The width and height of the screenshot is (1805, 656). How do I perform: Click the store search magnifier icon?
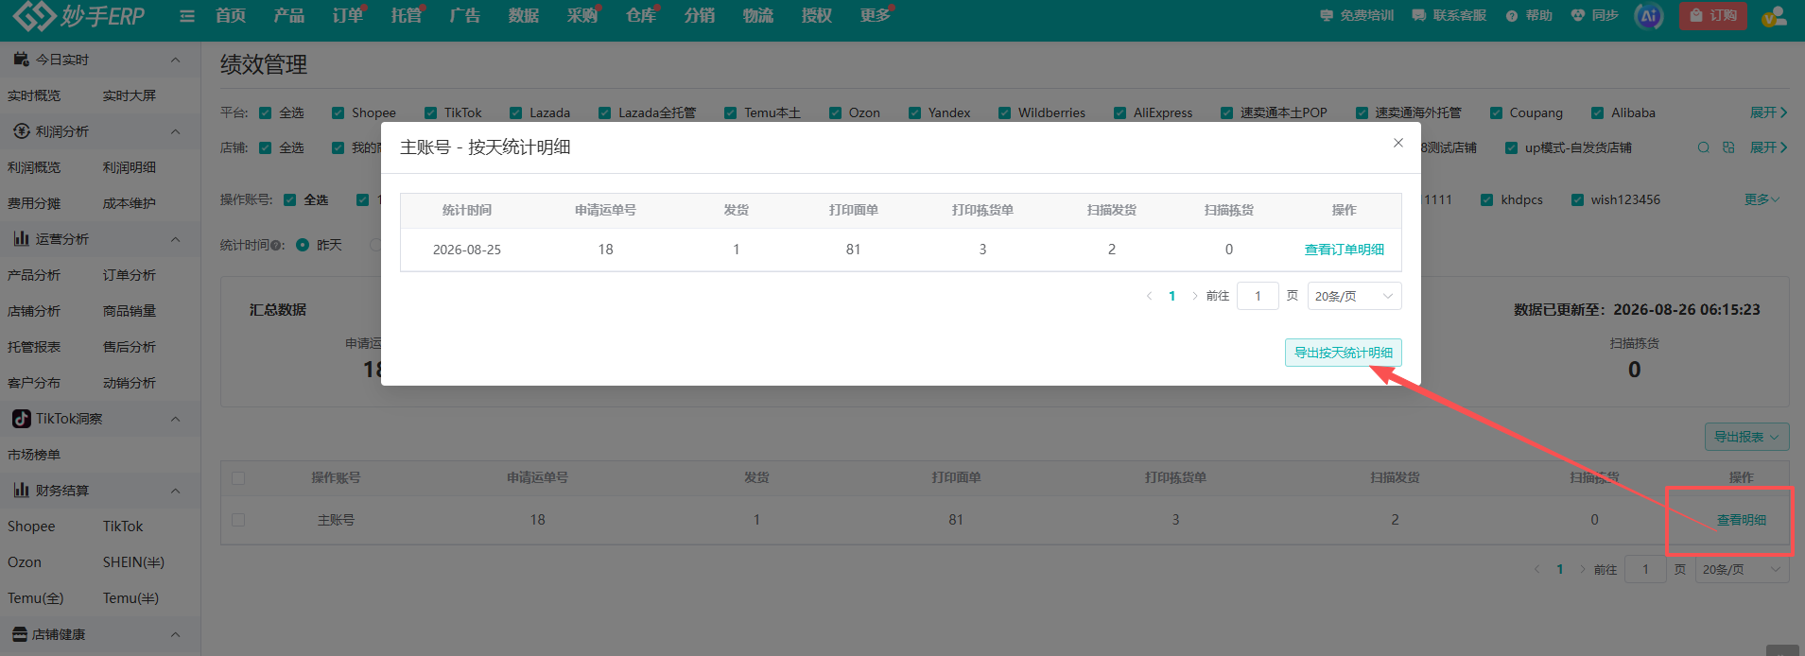point(1703,147)
